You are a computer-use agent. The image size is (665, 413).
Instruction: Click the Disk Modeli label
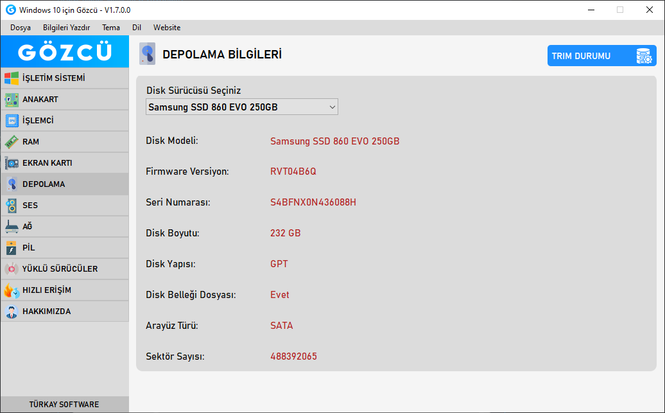[x=172, y=141]
